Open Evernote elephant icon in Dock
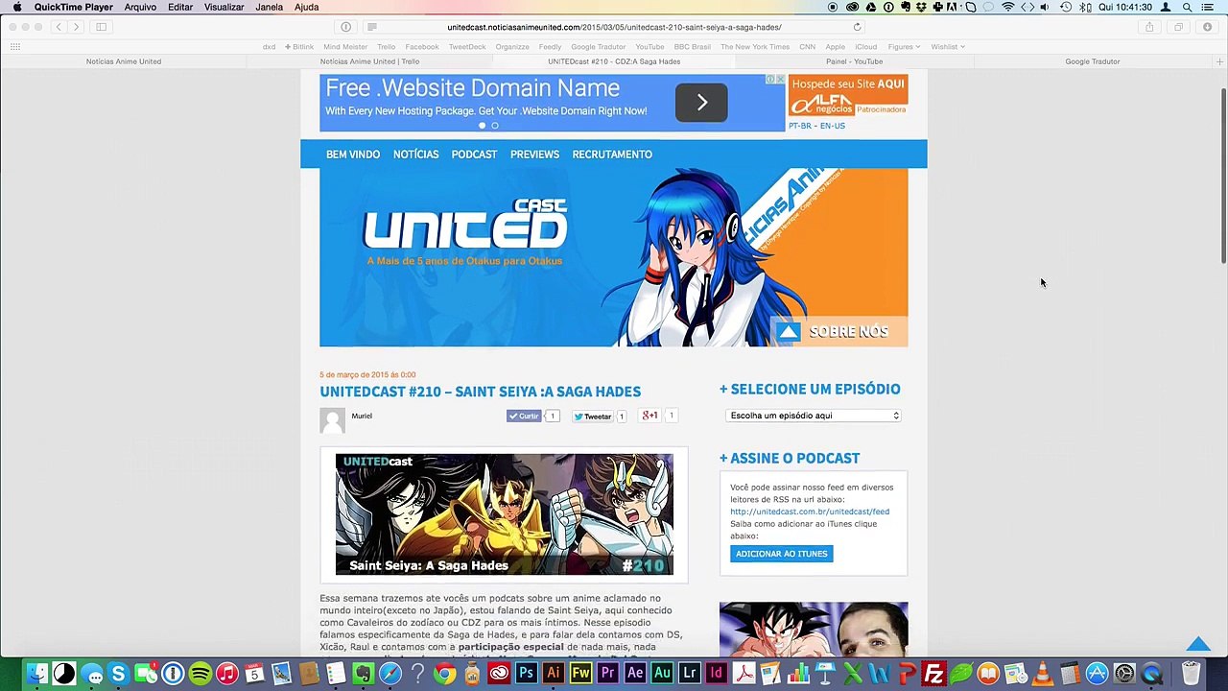 click(x=363, y=674)
